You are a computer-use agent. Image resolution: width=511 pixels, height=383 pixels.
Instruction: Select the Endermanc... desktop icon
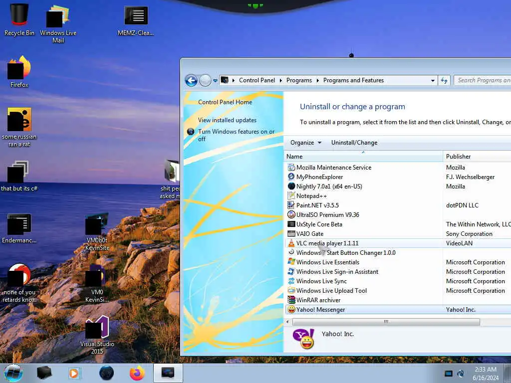pyautogui.click(x=19, y=228)
